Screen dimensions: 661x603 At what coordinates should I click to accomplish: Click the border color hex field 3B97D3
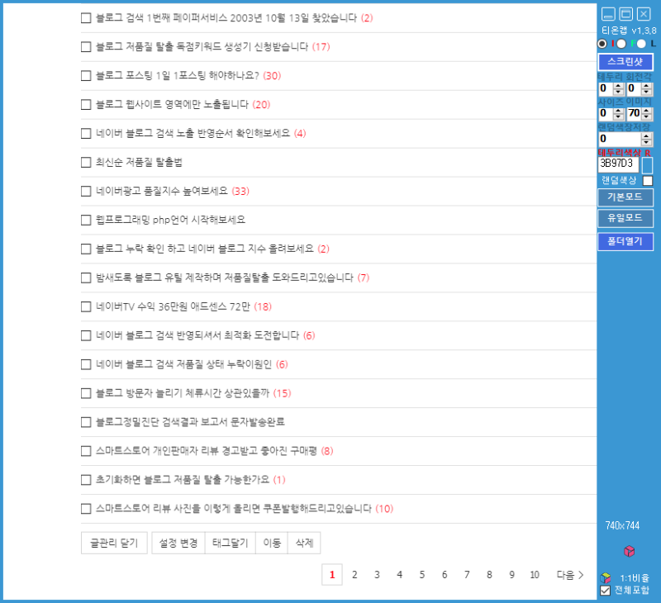click(x=618, y=164)
